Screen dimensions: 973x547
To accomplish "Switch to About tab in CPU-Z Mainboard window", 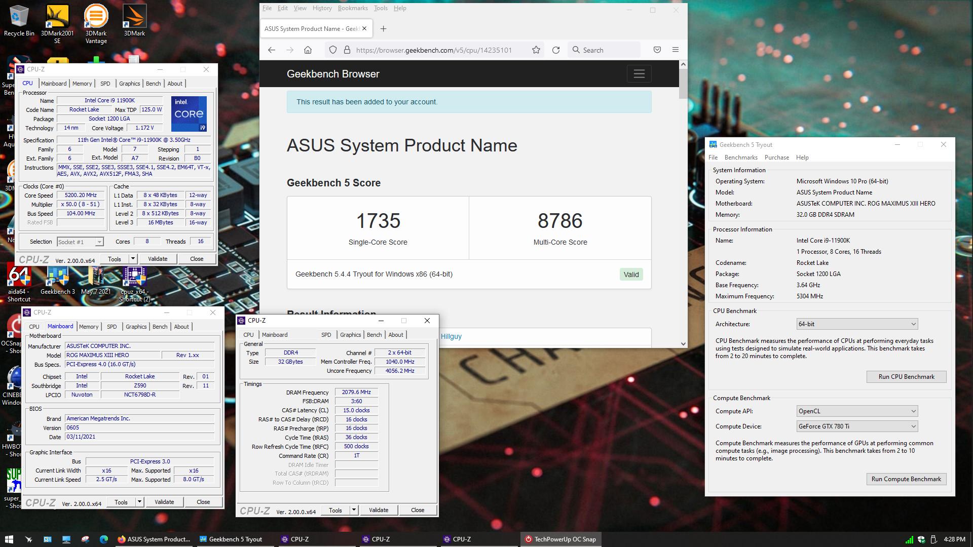I will click(x=181, y=327).
